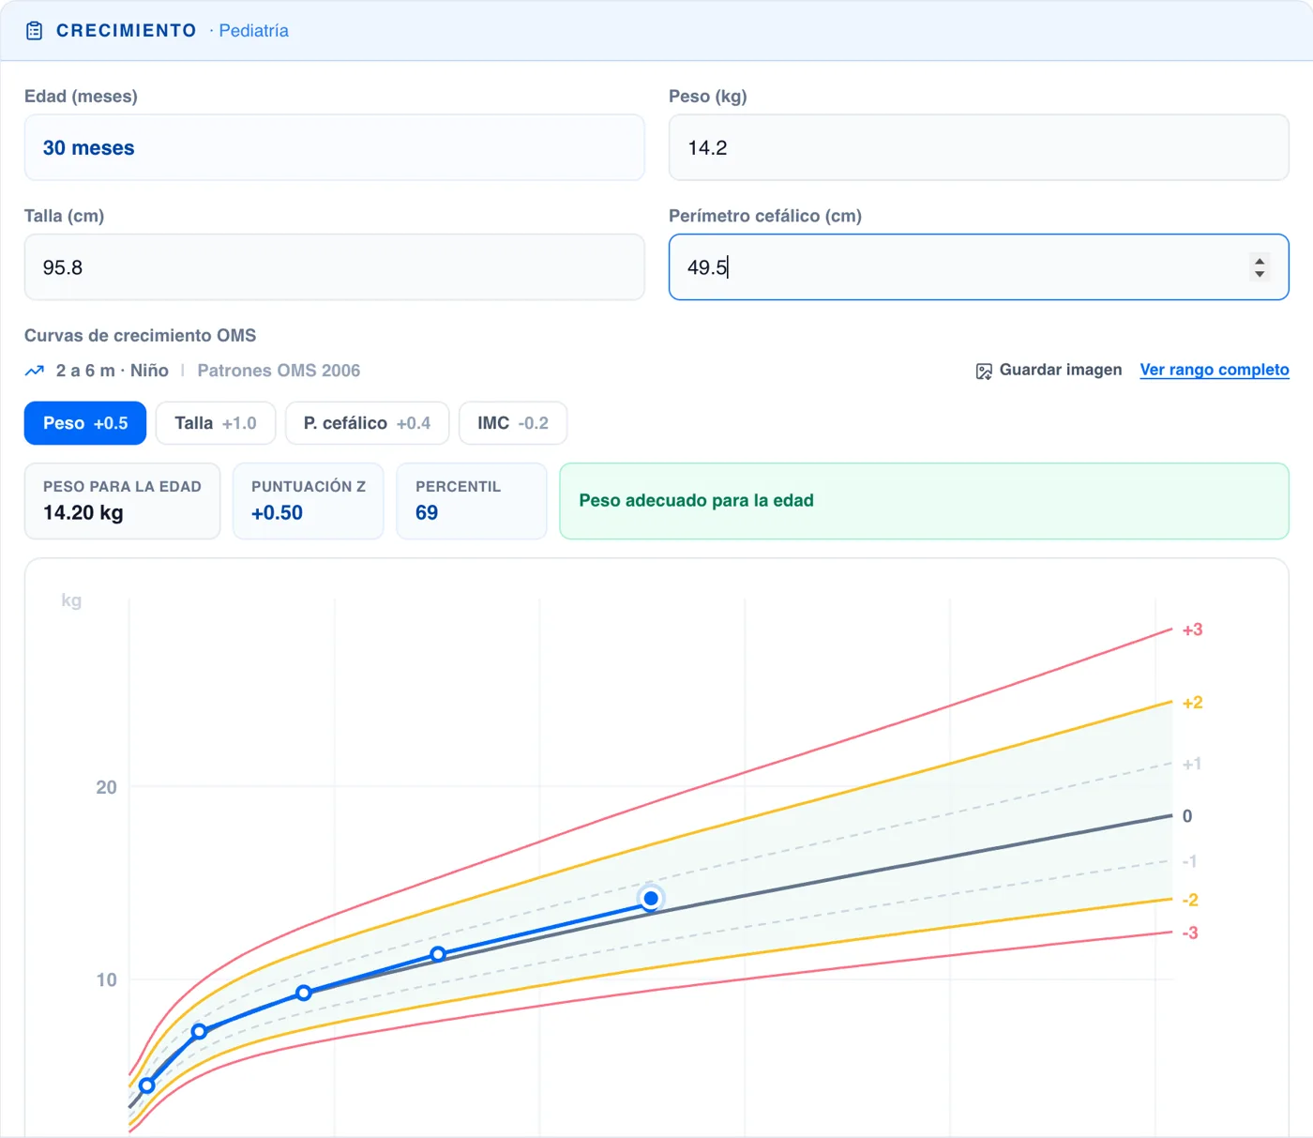Select the Peso +0.5 tab
Viewport: 1313px width, 1138px height.
coord(85,423)
